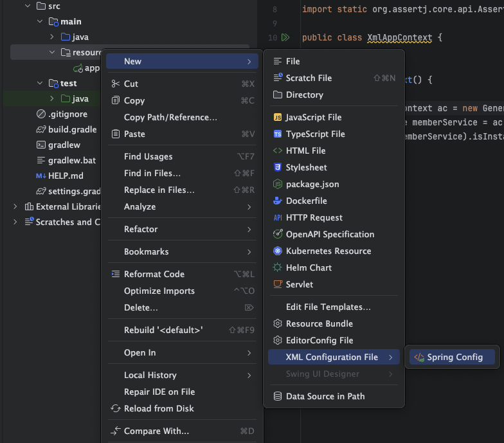Select Replace in Files... entry
The height and width of the screenshot is (443, 504).
click(183, 190)
